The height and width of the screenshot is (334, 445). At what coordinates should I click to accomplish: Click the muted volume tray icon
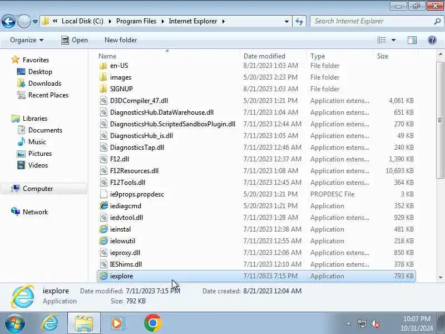coord(376,324)
